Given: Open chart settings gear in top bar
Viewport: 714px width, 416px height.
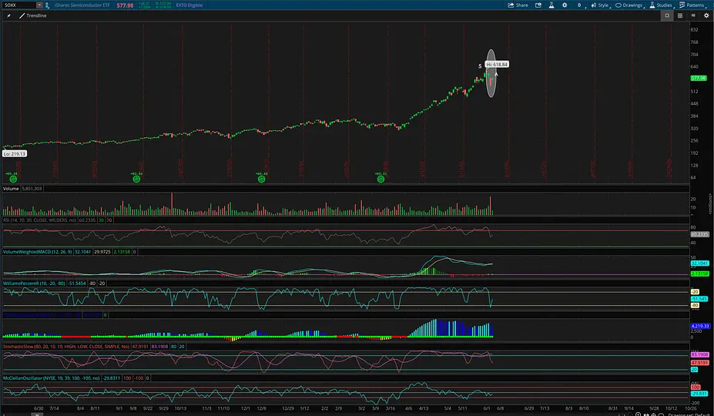Looking at the screenshot, I should point(565,5).
